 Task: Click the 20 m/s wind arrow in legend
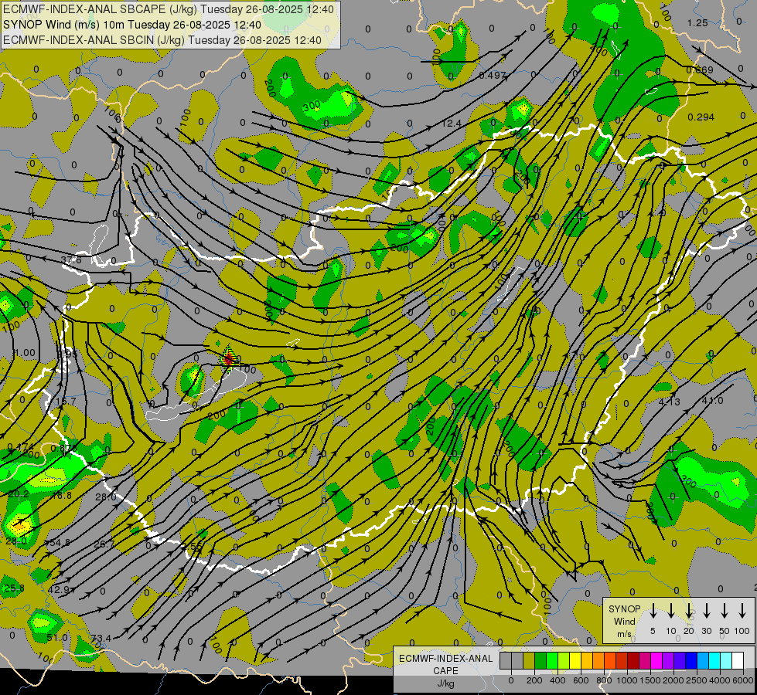[688, 611]
